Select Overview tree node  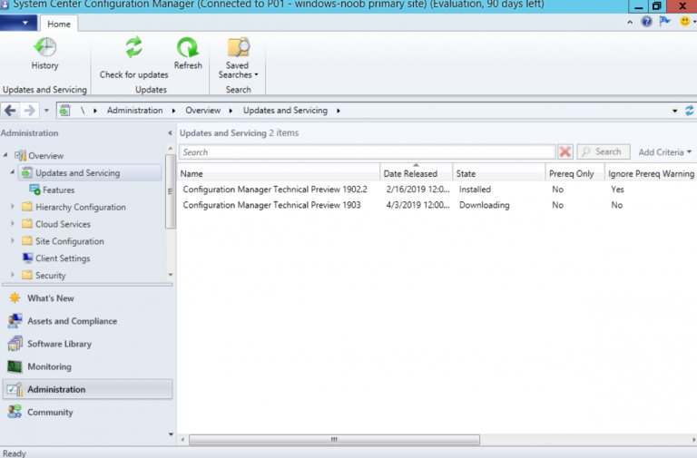pos(45,156)
